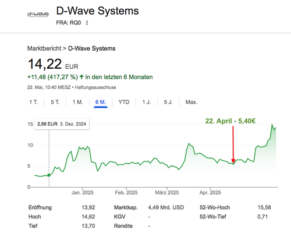Click the Feb. 2025 axis label
The height and width of the screenshot is (233, 291).
pyautogui.click(x=126, y=193)
